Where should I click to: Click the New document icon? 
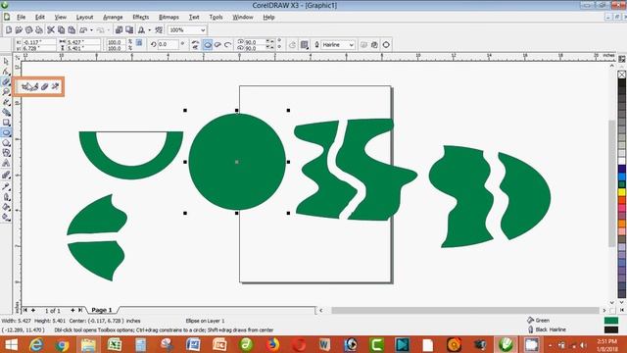coord(9,30)
